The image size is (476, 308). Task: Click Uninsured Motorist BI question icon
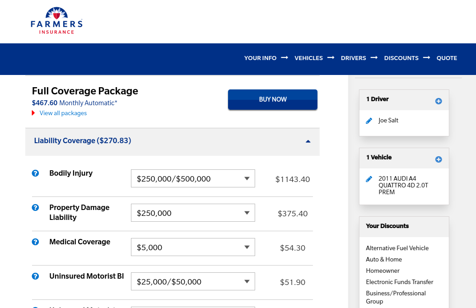[36, 276]
